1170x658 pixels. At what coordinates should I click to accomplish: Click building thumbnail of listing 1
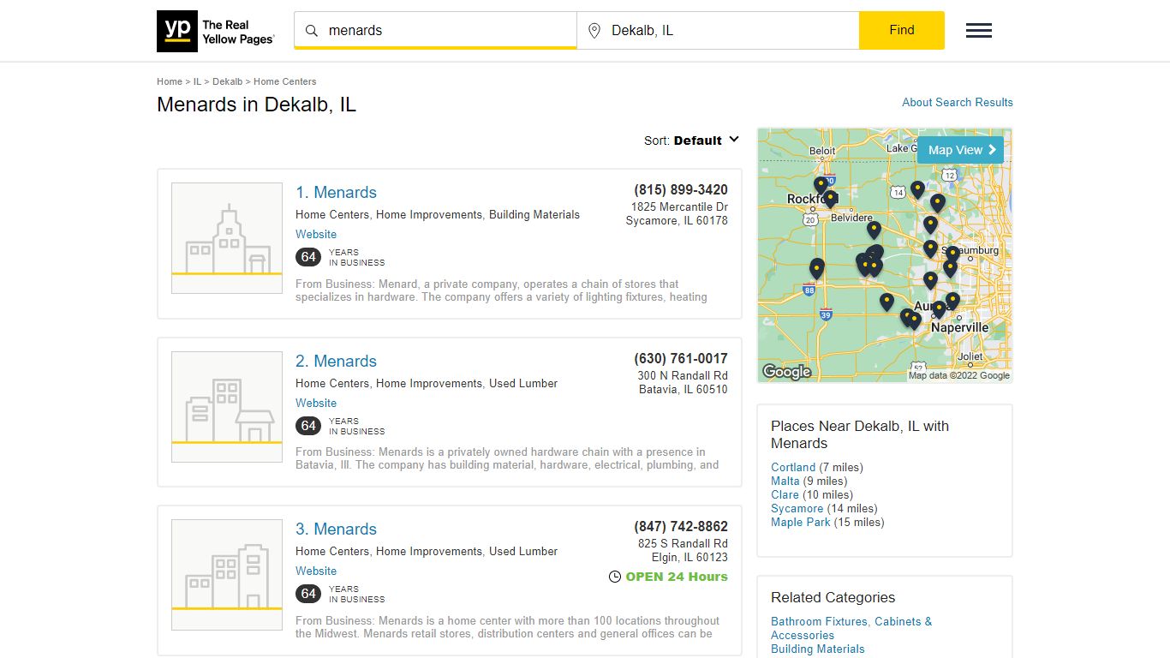point(227,238)
